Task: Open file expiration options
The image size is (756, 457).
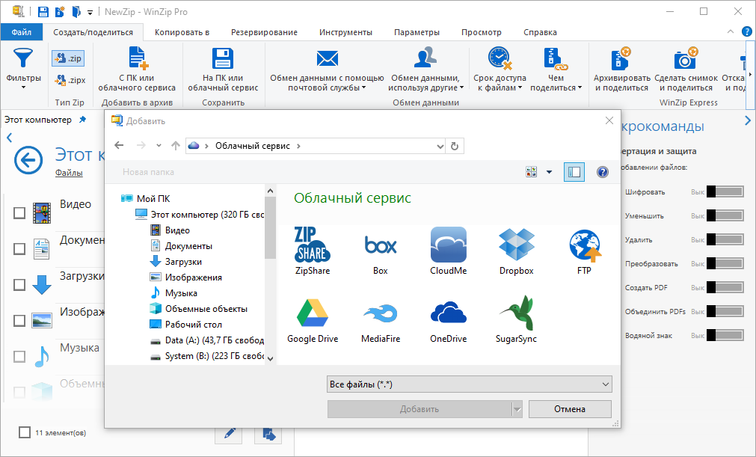Action: (500, 69)
